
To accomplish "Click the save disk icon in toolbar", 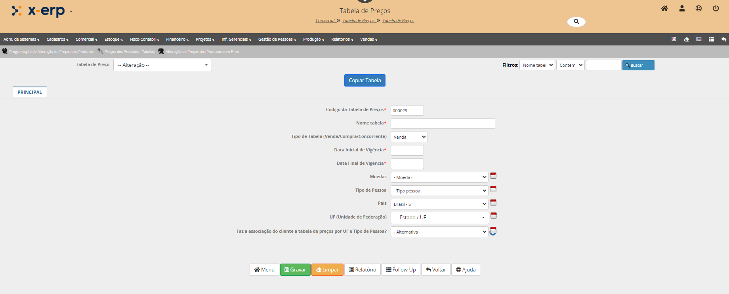I will pyautogui.click(x=674, y=39).
